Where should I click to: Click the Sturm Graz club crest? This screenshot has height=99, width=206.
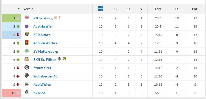(x=27, y=67)
